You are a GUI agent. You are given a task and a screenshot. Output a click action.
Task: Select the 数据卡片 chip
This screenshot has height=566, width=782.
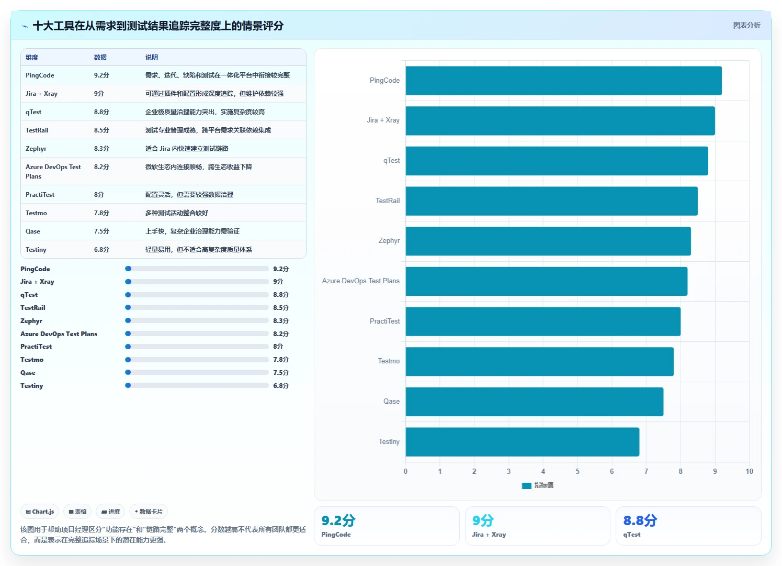click(x=149, y=512)
